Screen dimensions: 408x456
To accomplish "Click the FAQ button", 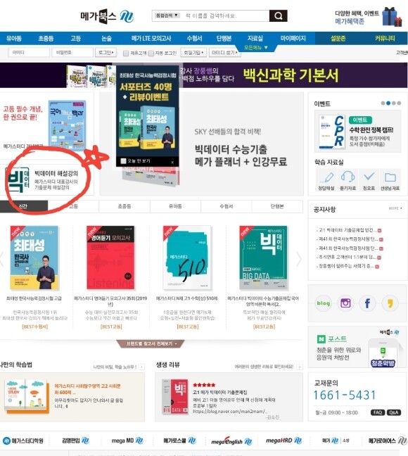I will 378,412.
